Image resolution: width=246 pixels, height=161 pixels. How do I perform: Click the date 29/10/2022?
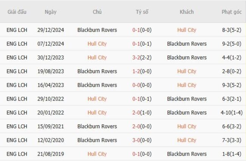click(x=50, y=99)
